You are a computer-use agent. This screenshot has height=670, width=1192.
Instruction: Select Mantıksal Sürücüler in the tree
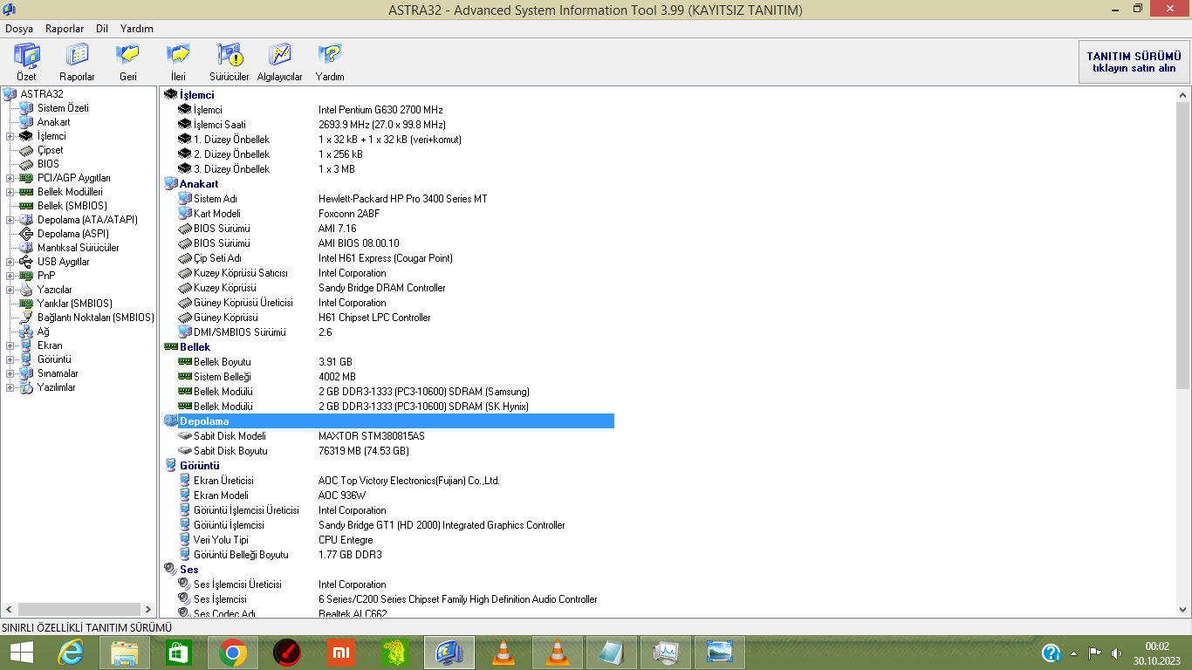pyautogui.click(x=78, y=248)
